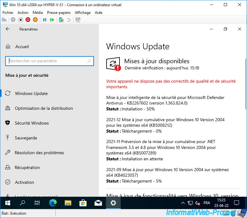Create a VM checkpoint from the toolbar
Image resolution: width=247 pixels, height=218 pixels.
pyautogui.click(x=61, y=20)
